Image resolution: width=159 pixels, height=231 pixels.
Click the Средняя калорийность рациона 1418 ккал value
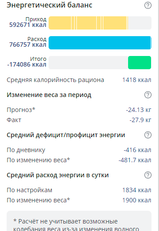tap(137, 80)
